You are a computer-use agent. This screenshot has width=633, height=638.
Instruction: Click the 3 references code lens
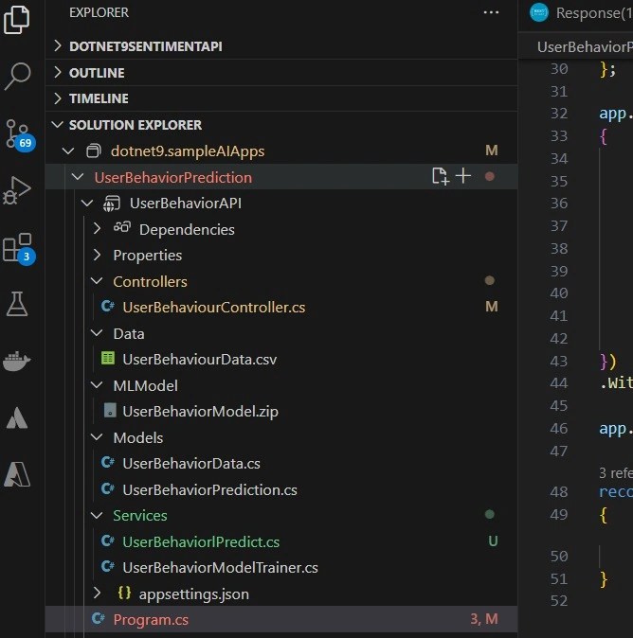pos(616,472)
